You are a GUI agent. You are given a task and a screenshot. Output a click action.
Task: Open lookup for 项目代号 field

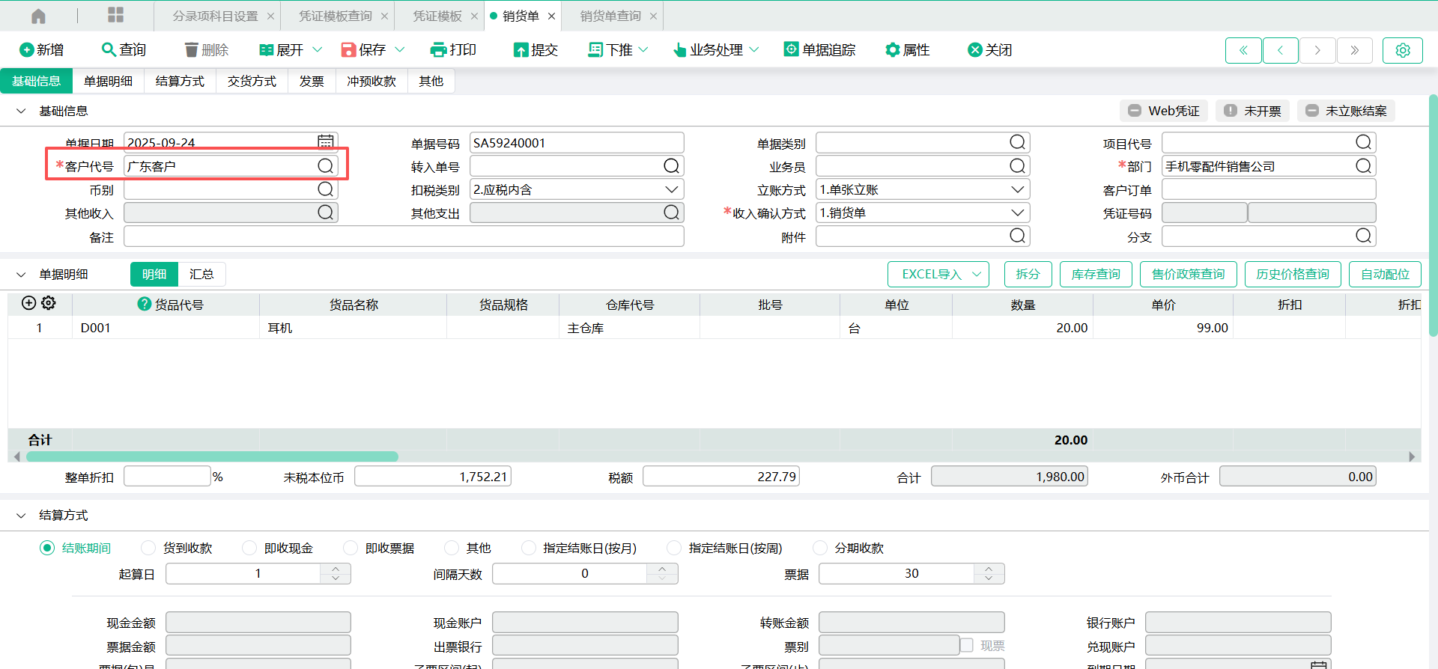pos(1364,141)
